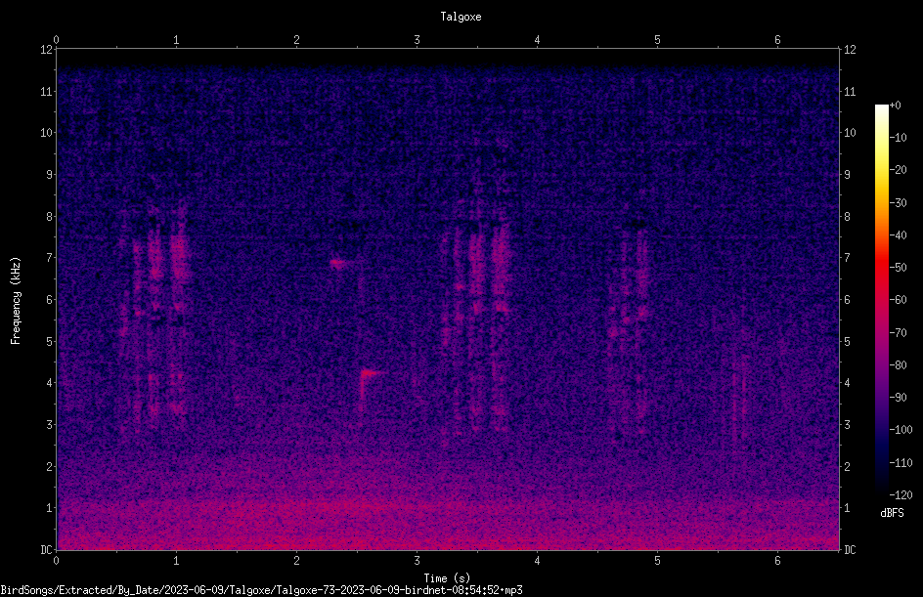This screenshot has height=597, width=923.
Task: Click the 11 tick on left frequency axis
Action: [47, 91]
